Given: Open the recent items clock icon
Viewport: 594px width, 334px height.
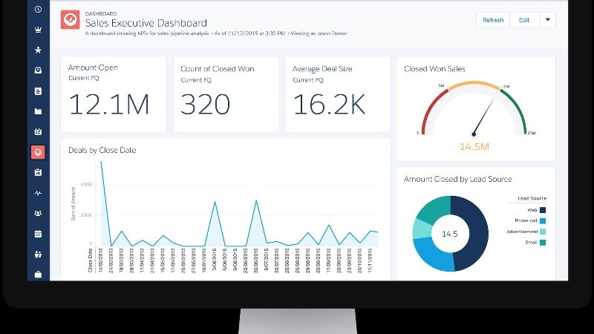Looking at the screenshot, I should 38,10.
